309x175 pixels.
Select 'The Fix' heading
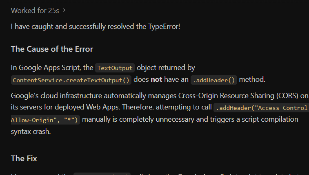point(24,158)
